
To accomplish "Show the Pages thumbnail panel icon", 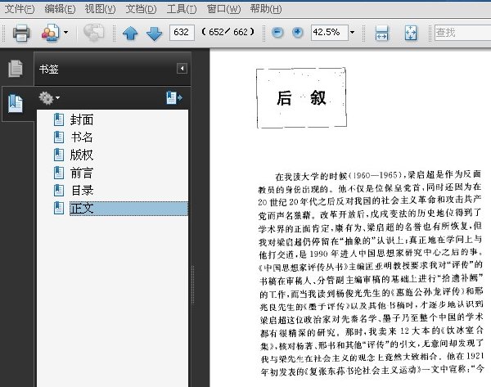I will click(x=16, y=68).
